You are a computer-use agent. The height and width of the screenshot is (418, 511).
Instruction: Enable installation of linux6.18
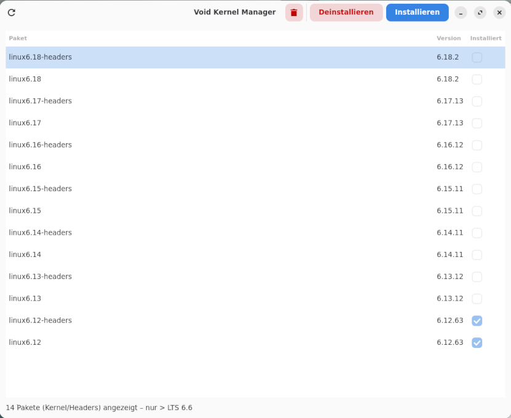pyautogui.click(x=477, y=79)
